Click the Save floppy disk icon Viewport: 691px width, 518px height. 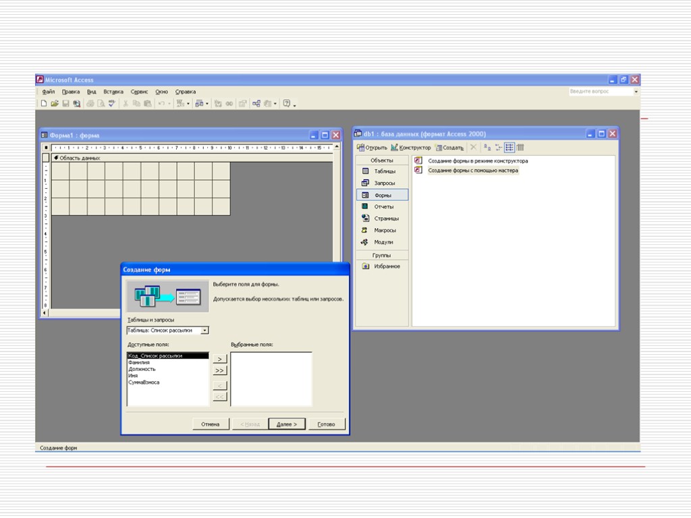(65, 103)
